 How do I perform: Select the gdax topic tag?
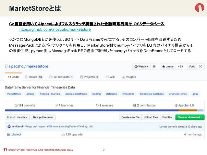point(195,94)
